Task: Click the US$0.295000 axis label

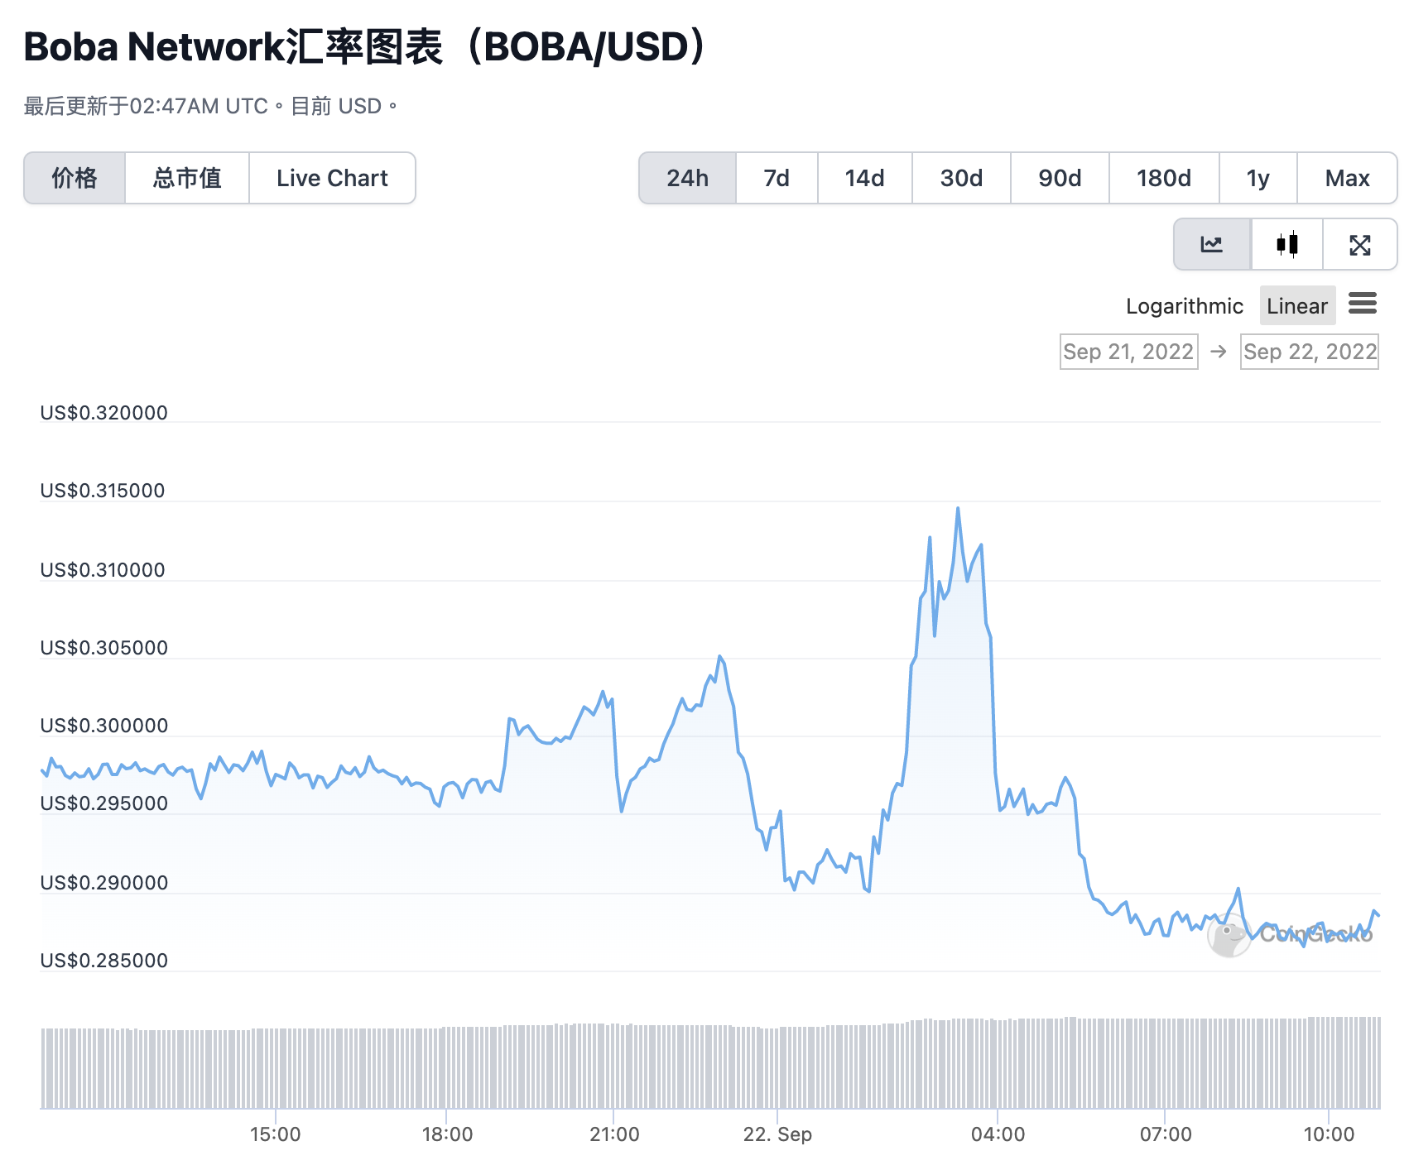Action: click(x=104, y=803)
